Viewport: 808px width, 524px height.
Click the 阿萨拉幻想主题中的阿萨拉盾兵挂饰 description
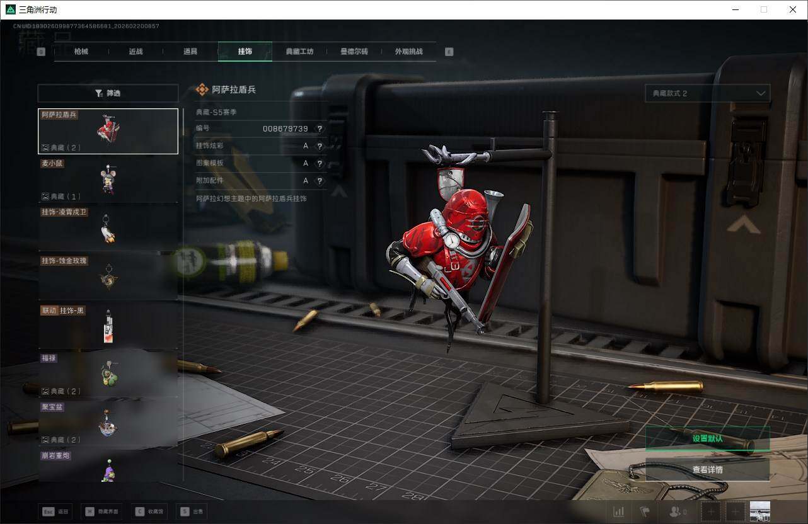(251, 198)
